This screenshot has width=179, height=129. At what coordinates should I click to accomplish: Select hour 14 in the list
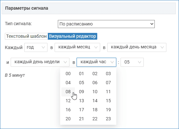[x=95, y=101]
